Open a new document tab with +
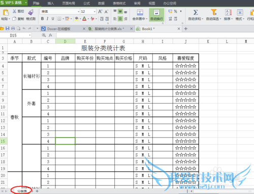 pyautogui.click(x=186, y=29)
